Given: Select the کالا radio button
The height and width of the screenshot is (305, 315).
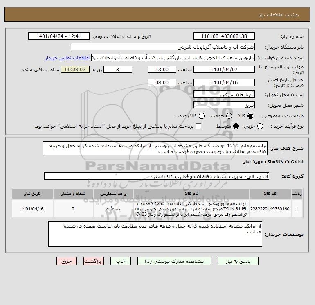Looking at the screenshot, I should point(250,116).
